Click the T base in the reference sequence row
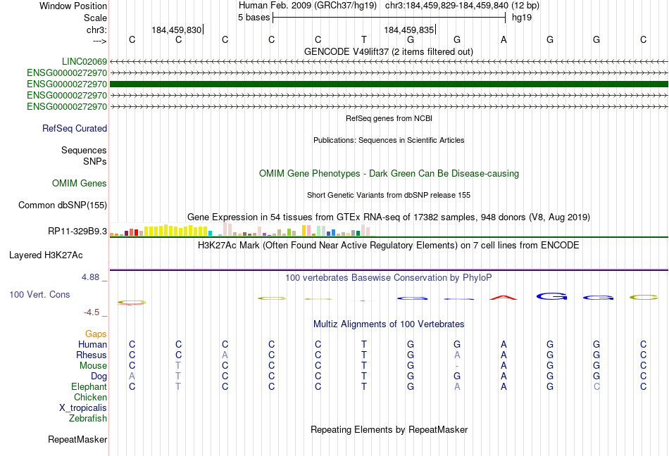The width and height of the screenshot is (669, 456). click(x=364, y=39)
